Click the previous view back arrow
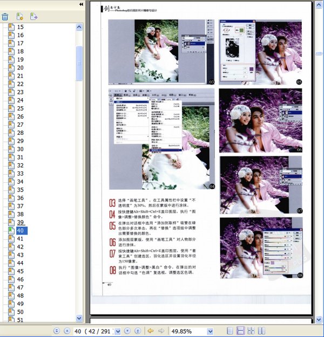 tap(151, 331)
